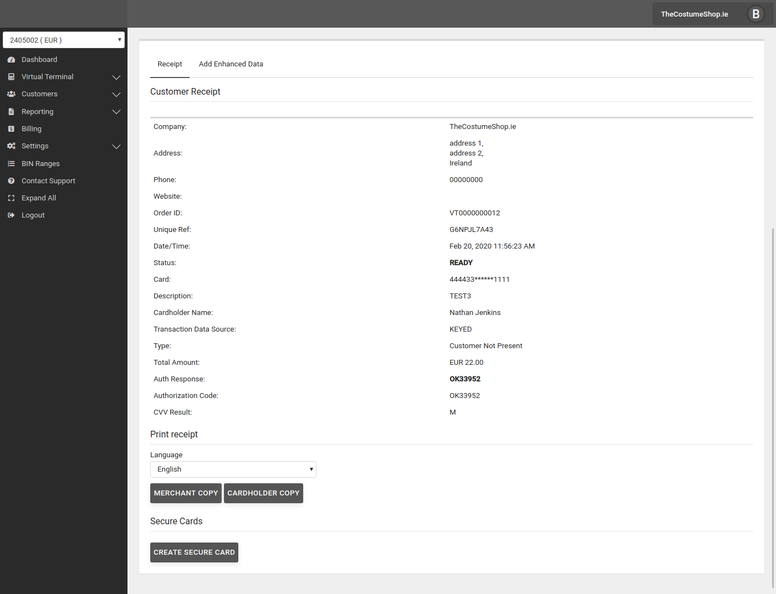Select the Unique Ref value G6NPJL7A43
Screen dimensions: 776x594
[471, 230]
